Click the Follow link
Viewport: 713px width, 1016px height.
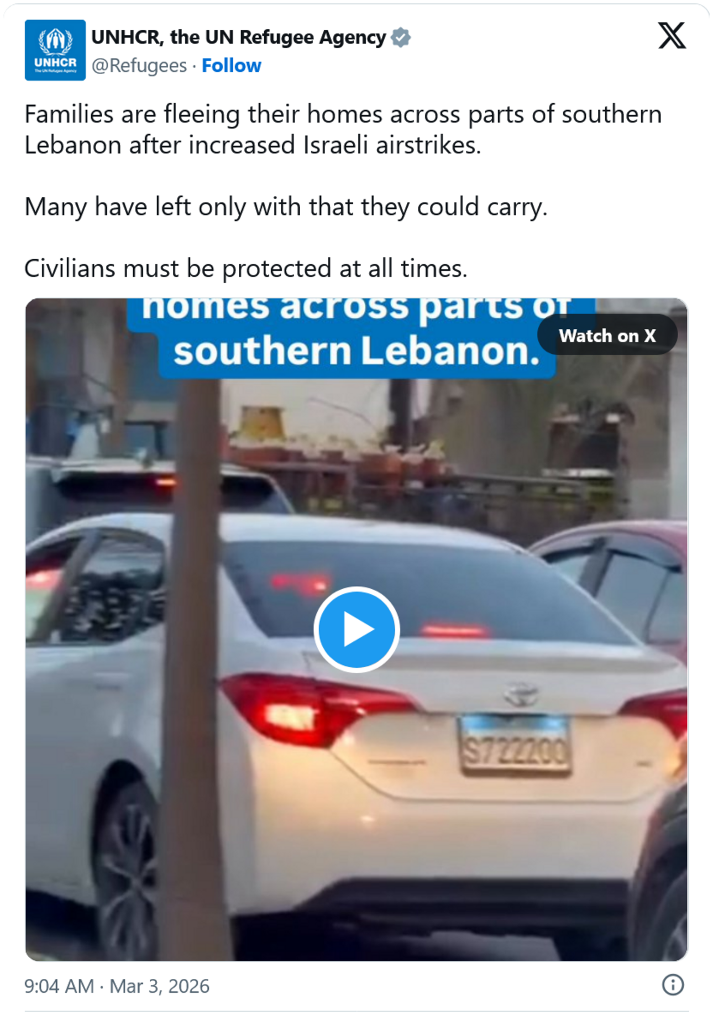(231, 66)
